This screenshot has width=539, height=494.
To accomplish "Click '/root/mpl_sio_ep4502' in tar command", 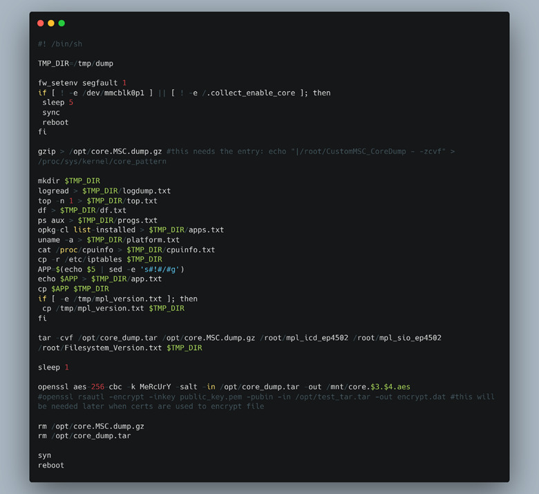I will (x=397, y=338).
